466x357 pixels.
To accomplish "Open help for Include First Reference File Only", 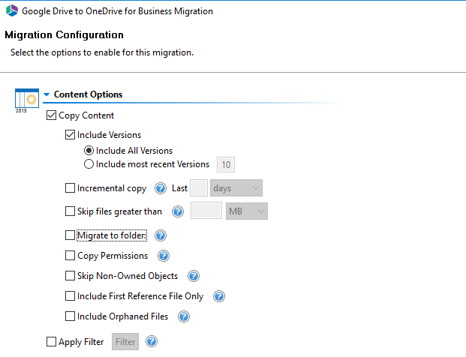I will (219, 296).
